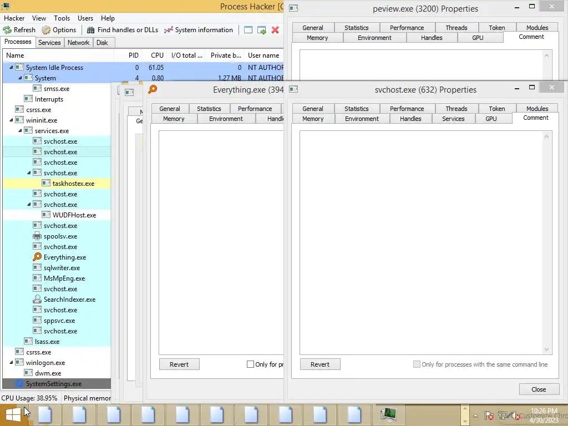This screenshot has width=568, height=426.
Task: Open the Windows Start button
Action: (x=13, y=415)
